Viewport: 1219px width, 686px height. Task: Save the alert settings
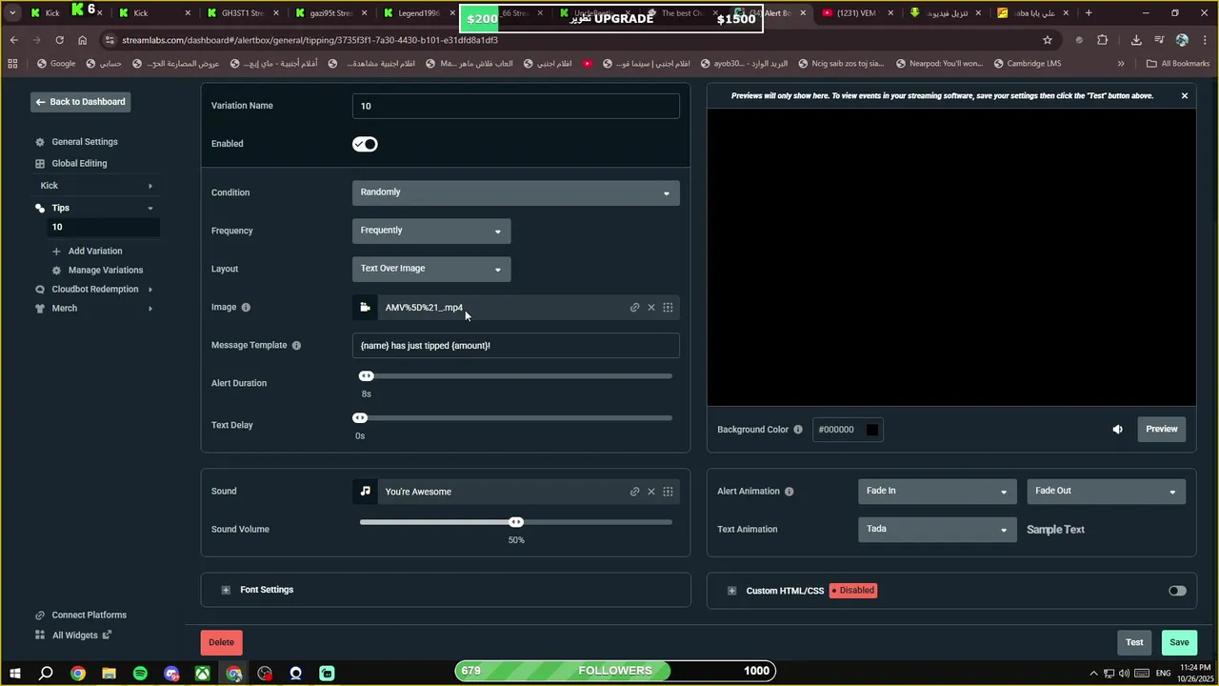[x=1179, y=642]
